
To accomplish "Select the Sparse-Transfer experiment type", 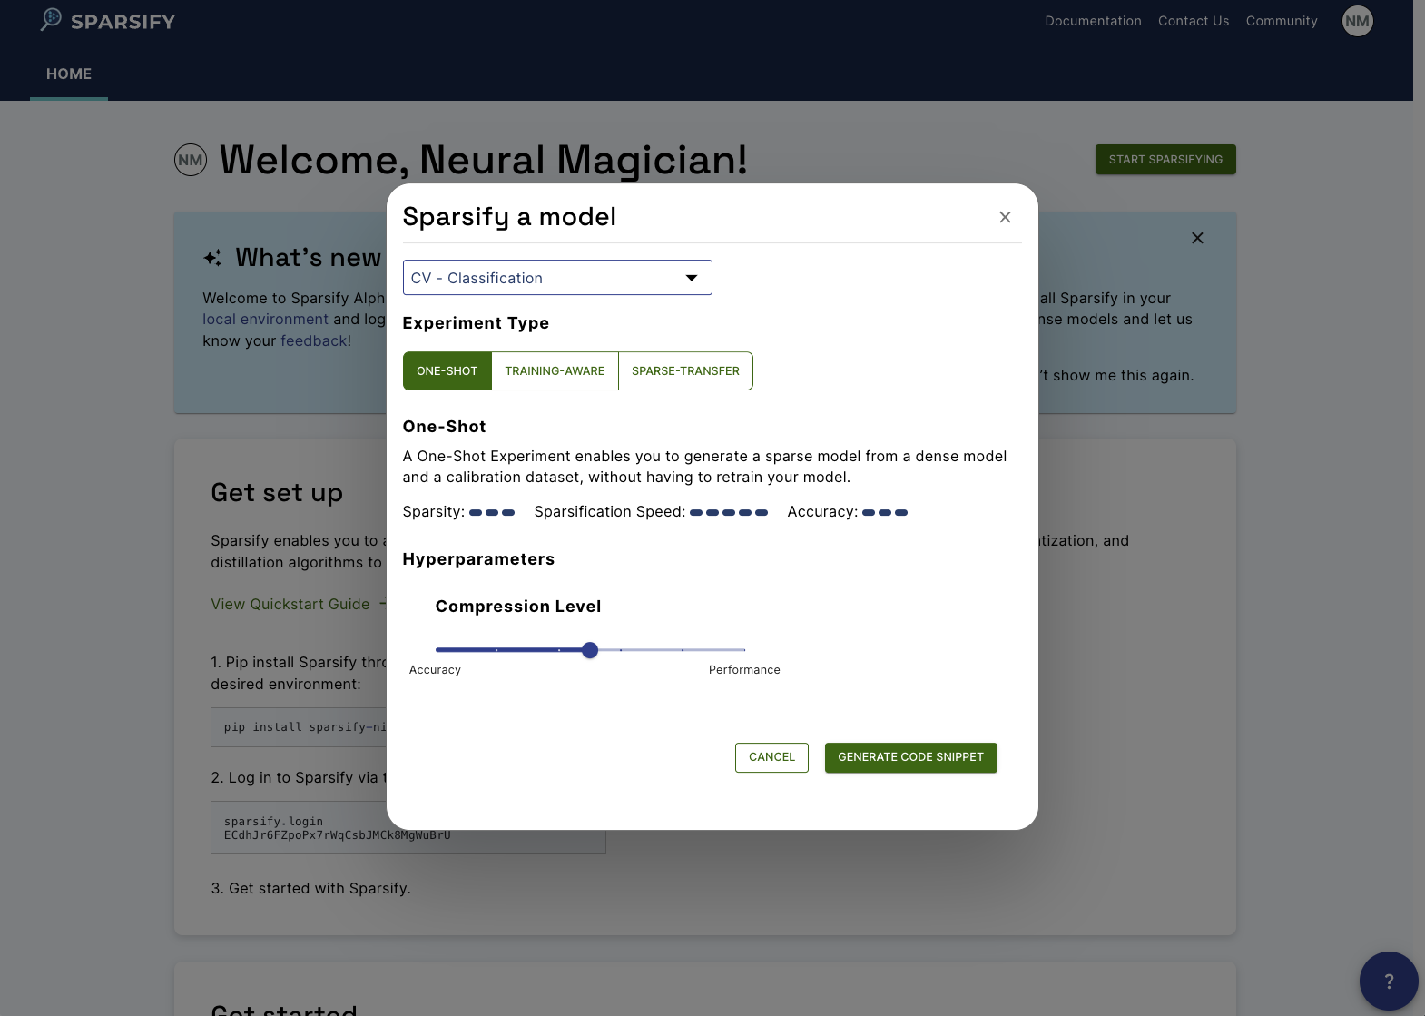I will click(685, 371).
